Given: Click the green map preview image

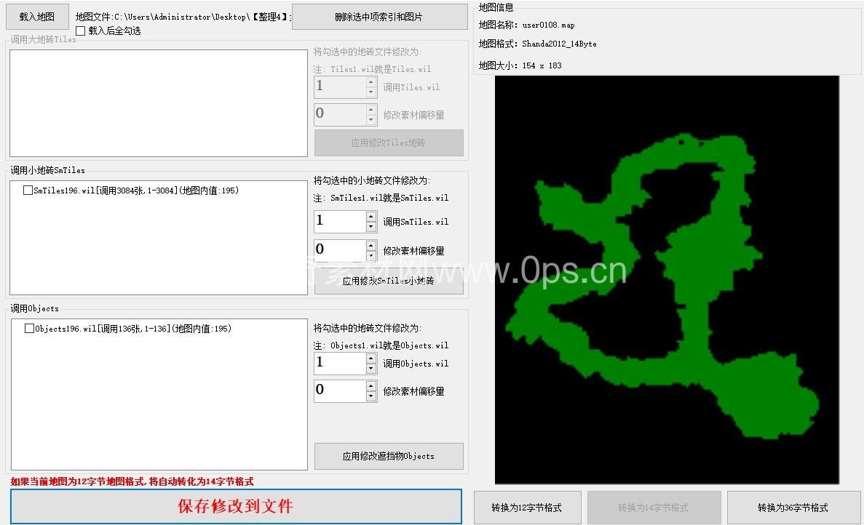Looking at the screenshot, I should tap(667, 280).
